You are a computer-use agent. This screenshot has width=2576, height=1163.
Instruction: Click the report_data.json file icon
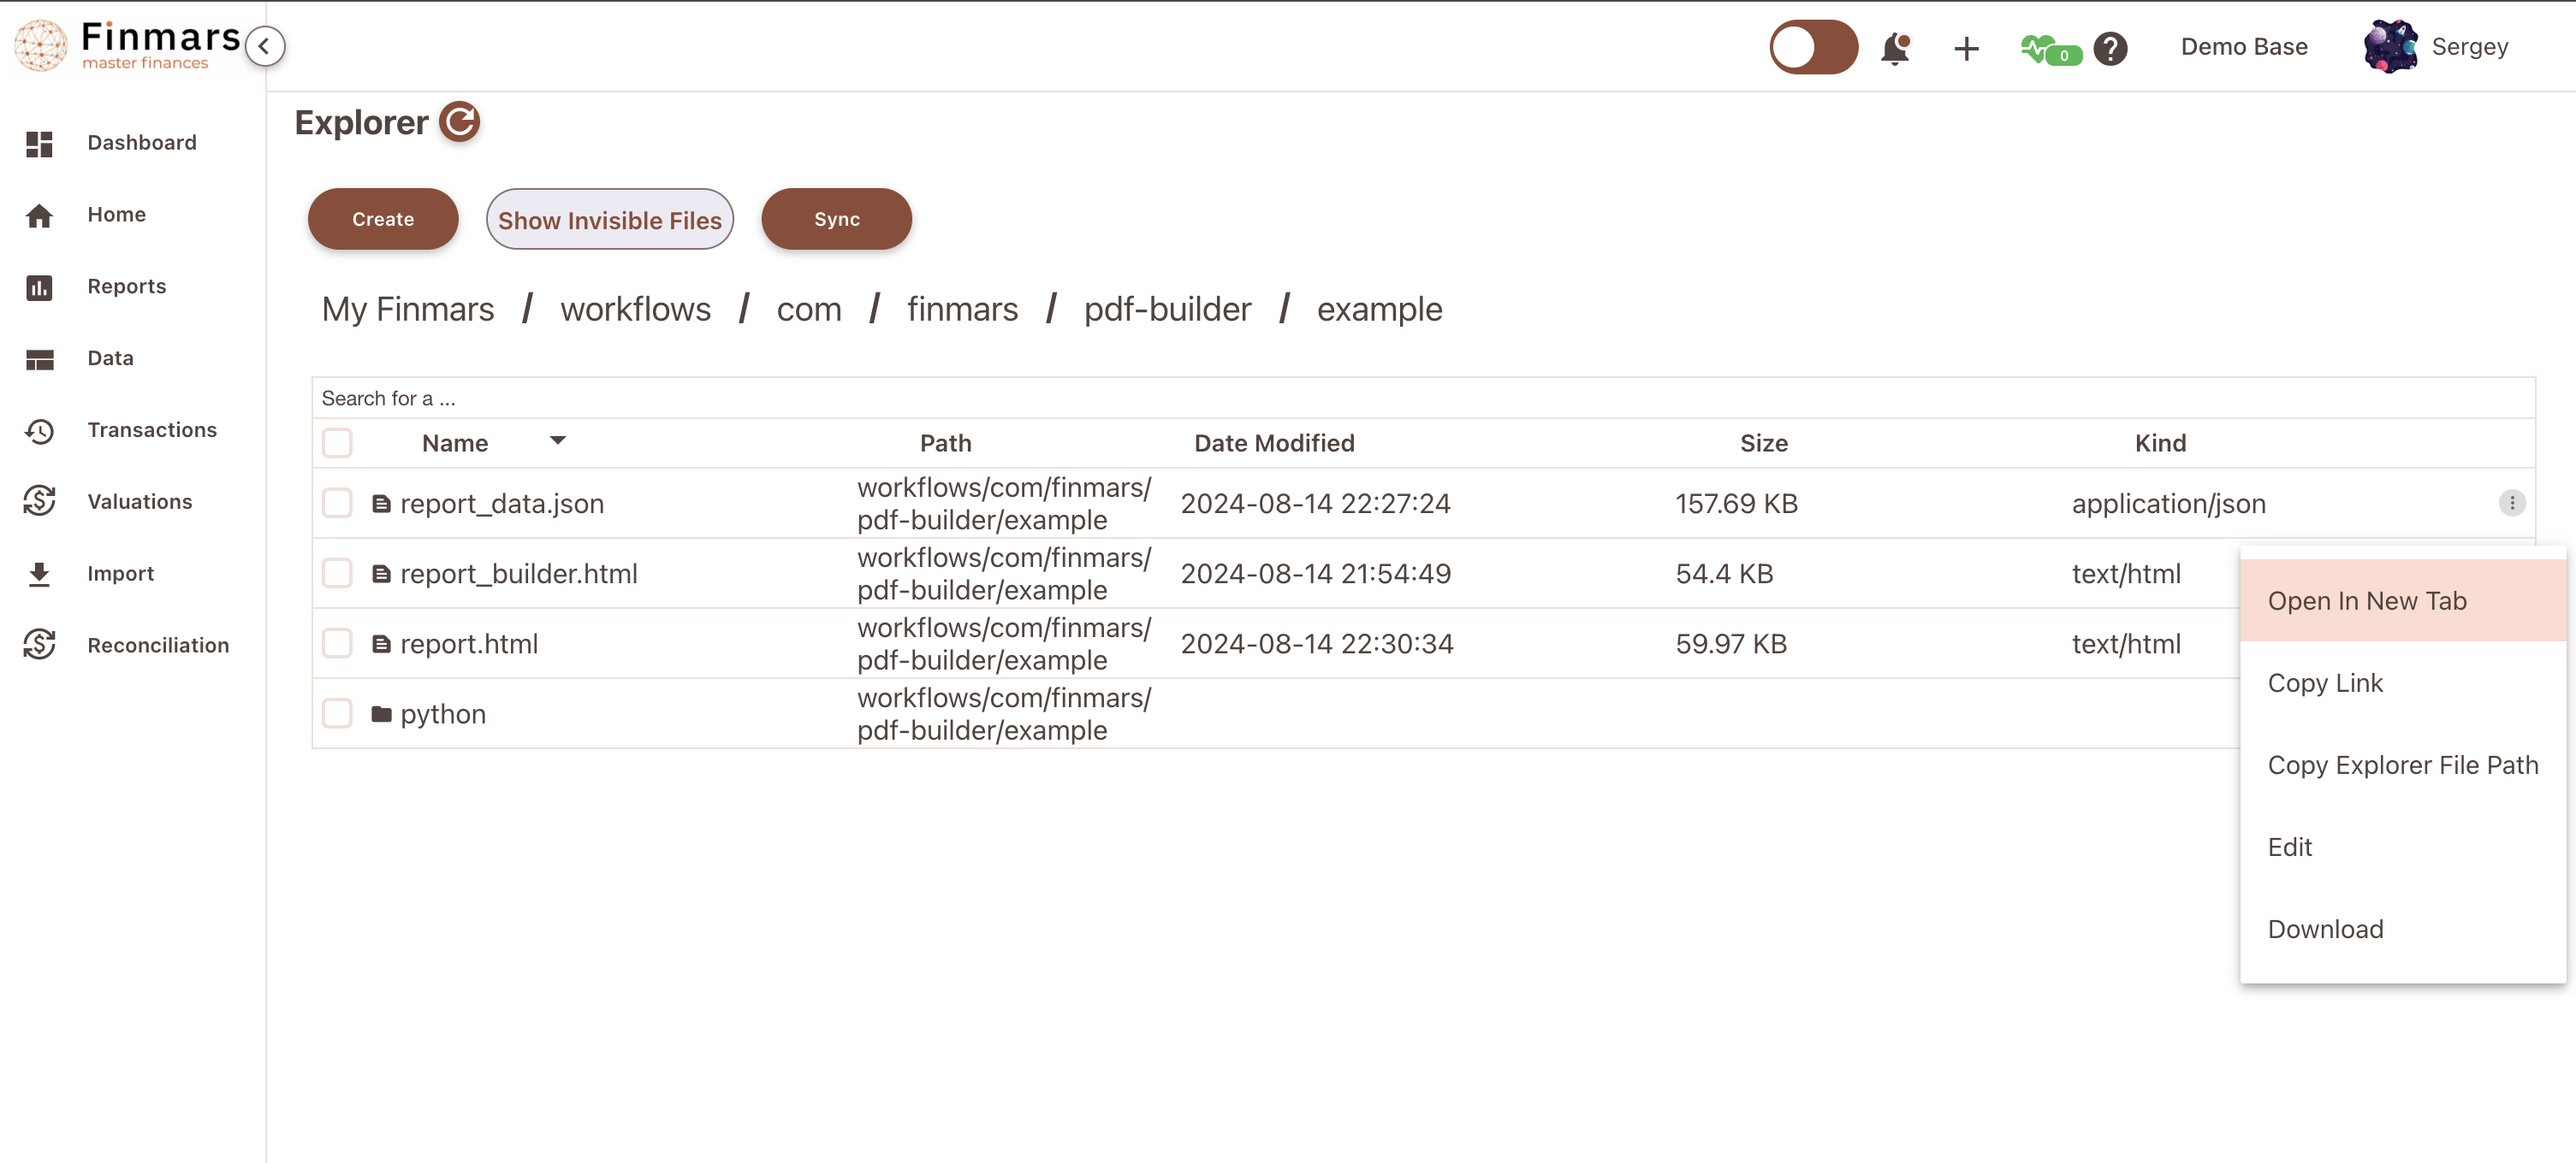click(381, 505)
